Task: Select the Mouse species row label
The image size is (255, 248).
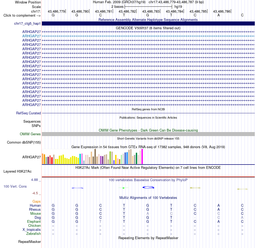Action: coord(35,214)
